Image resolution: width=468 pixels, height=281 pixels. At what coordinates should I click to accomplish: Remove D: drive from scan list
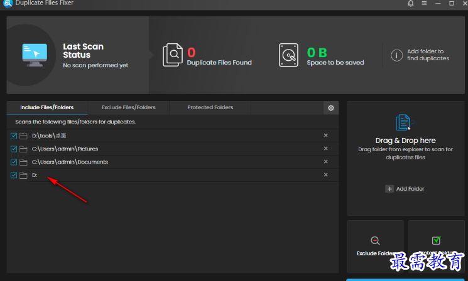pos(325,174)
